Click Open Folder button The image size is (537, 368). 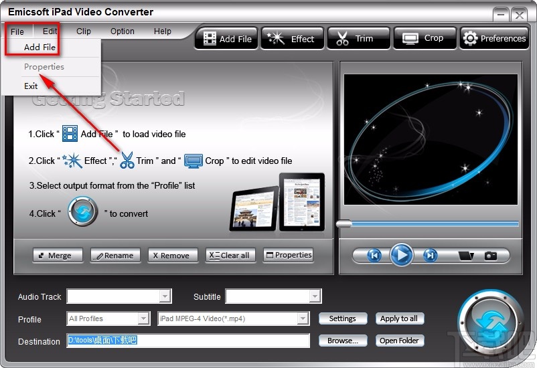click(x=400, y=341)
